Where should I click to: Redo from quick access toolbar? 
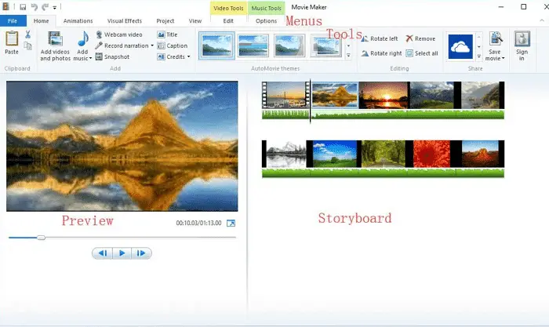45,7
